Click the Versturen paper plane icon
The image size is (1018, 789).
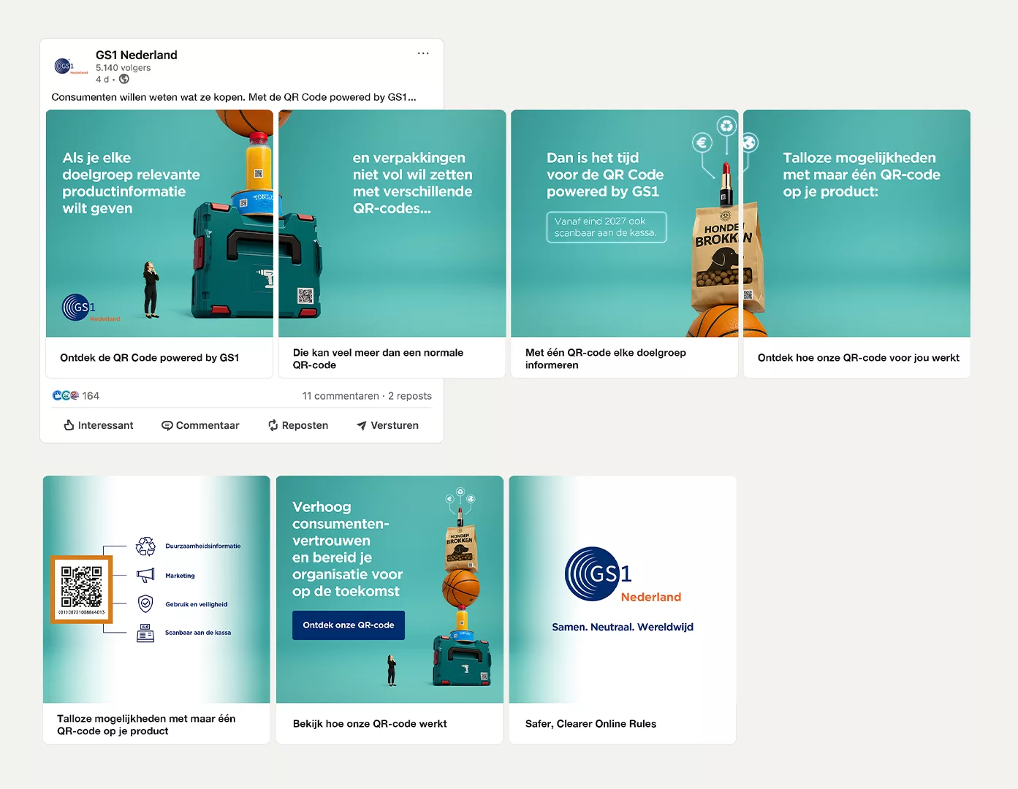(361, 425)
